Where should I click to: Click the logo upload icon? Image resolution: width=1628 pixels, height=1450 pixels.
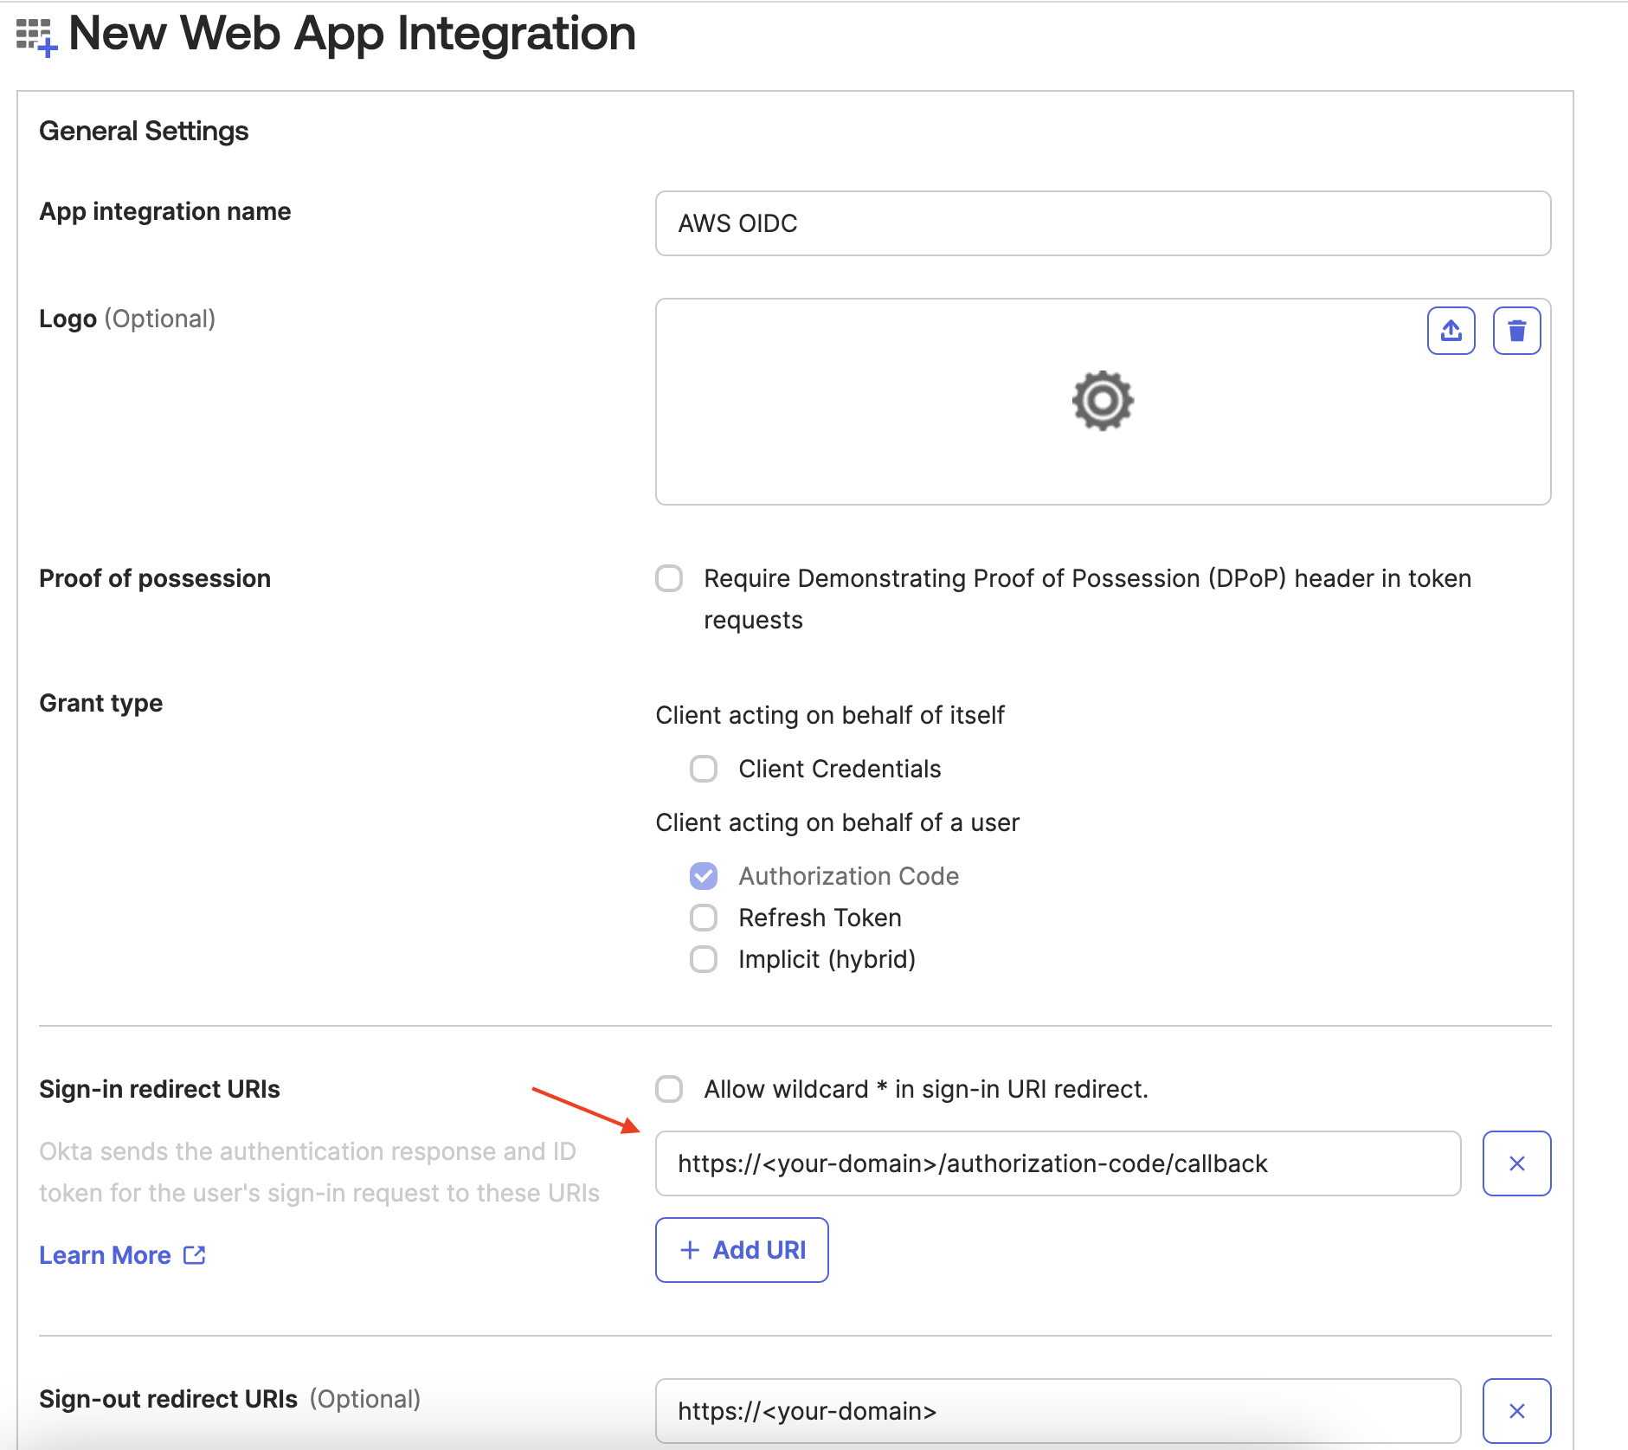pyautogui.click(x=1451, y=330)
